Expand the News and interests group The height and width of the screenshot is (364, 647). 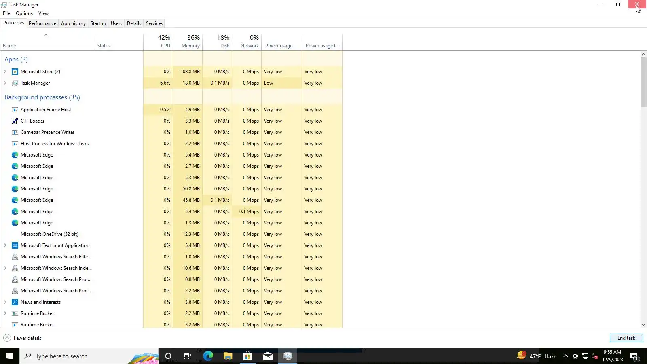coord(5,302)
